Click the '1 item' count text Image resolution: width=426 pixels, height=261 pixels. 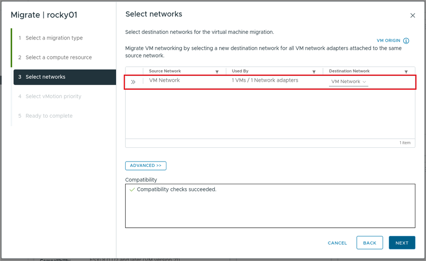click(x=405, y=143)
